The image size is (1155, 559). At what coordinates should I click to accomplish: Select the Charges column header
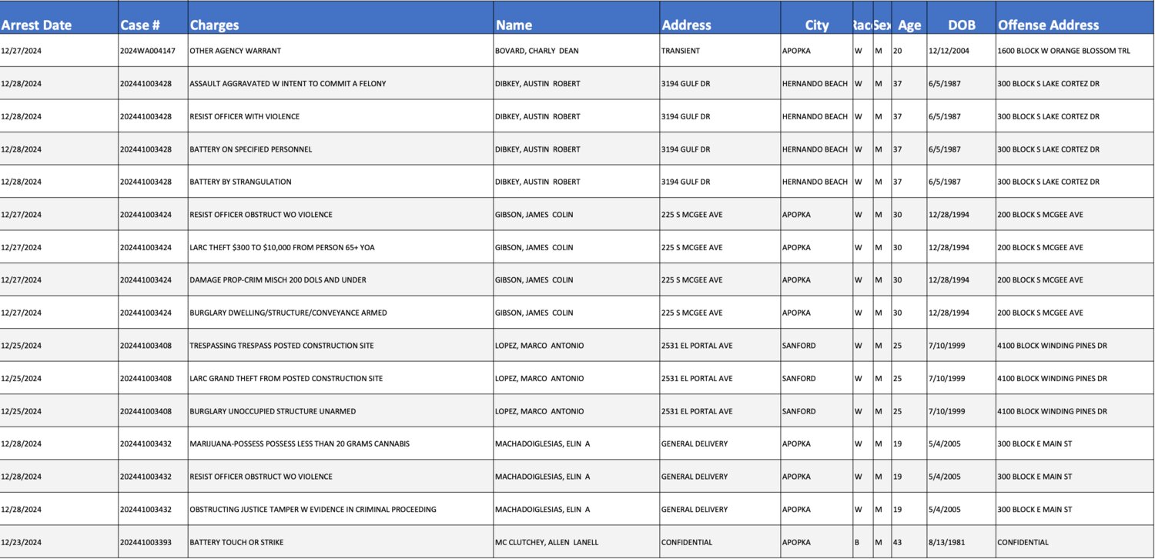(x=340, y=18)
